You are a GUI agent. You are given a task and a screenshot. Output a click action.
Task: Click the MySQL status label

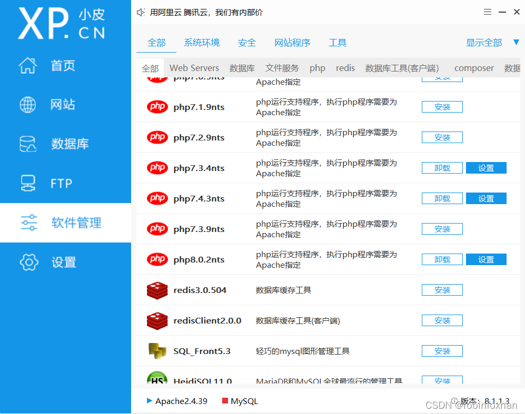244,401
